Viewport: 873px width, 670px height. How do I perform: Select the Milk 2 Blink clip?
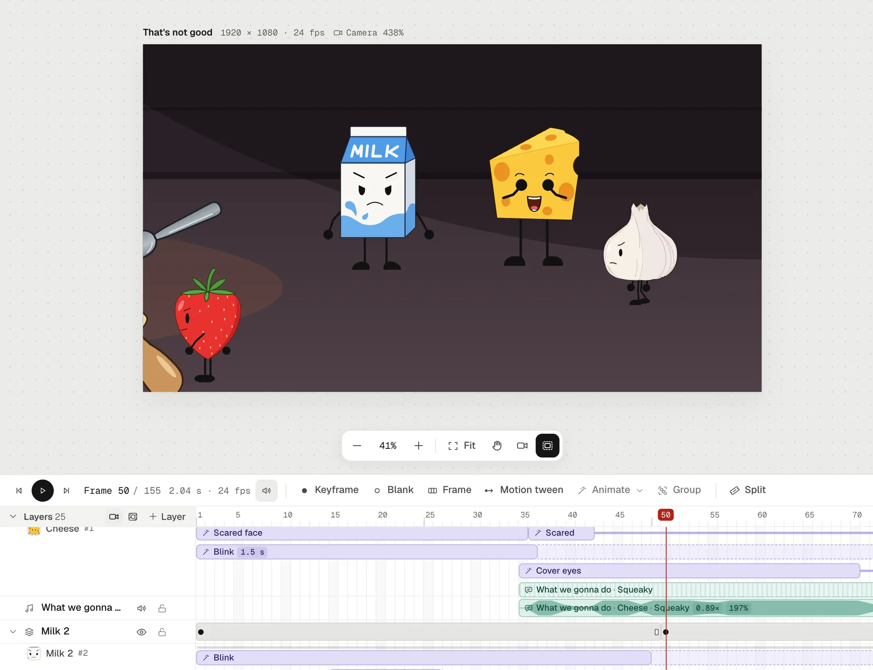click(423, 658)
